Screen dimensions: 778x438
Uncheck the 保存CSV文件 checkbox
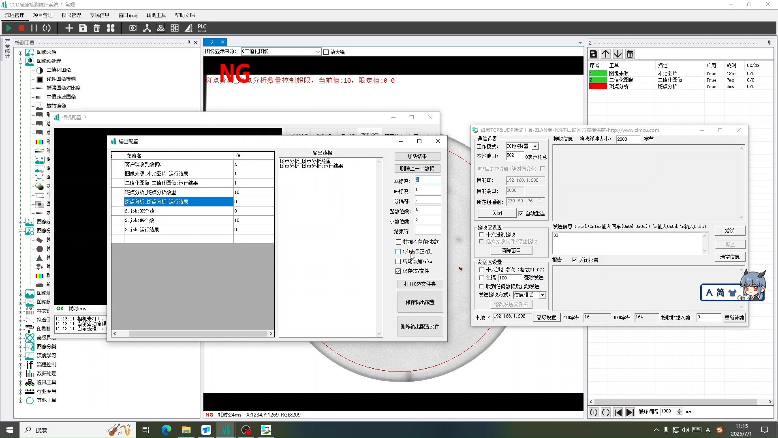(398, 271)
